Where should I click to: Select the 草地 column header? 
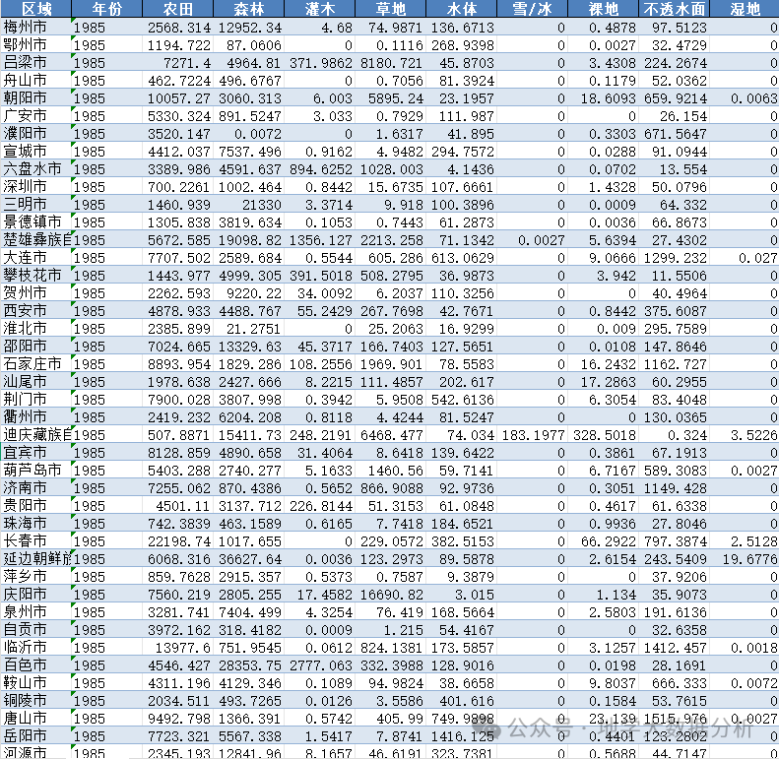391,9
